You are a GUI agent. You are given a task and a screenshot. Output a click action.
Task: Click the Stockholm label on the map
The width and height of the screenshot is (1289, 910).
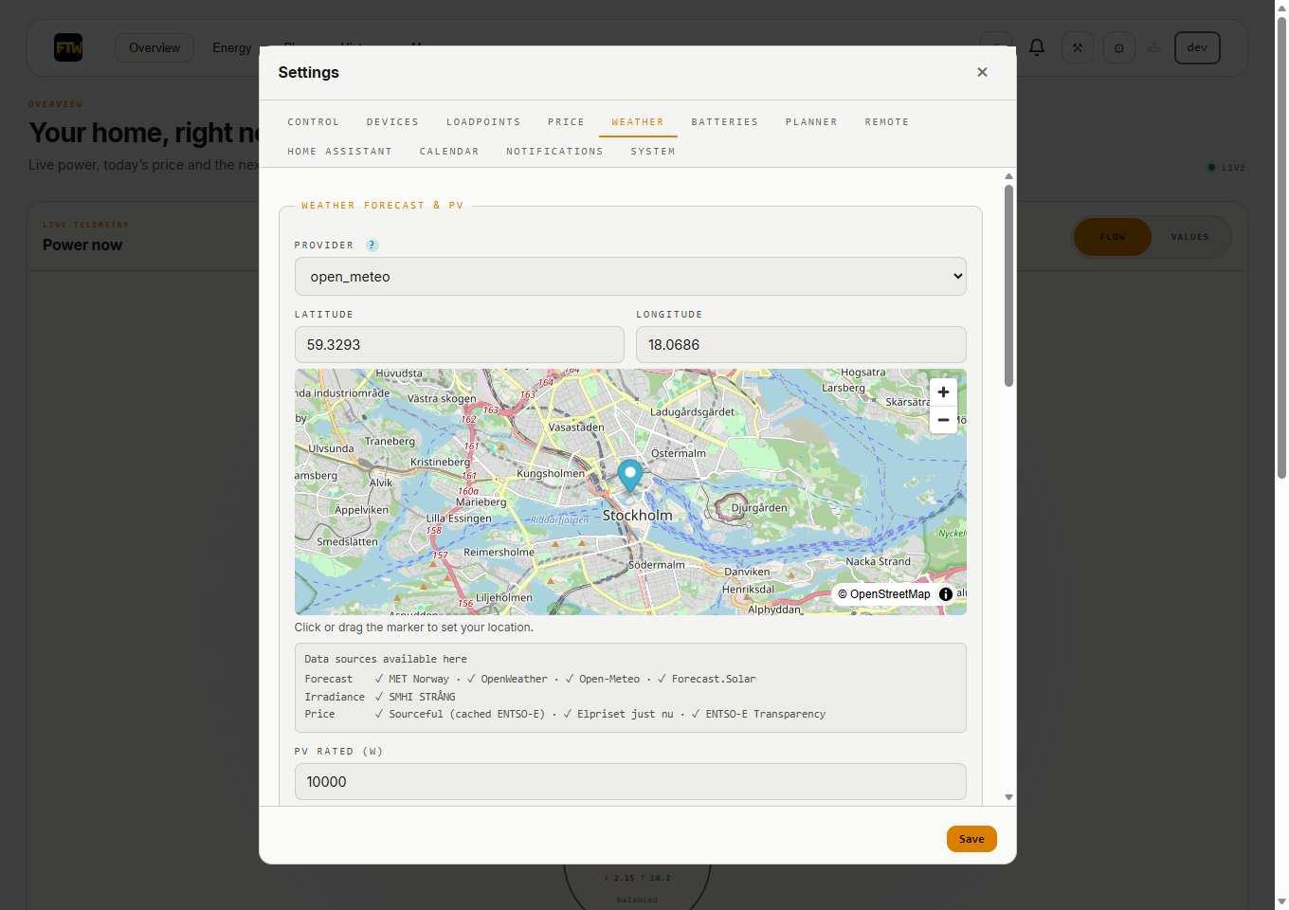(638, 516)
